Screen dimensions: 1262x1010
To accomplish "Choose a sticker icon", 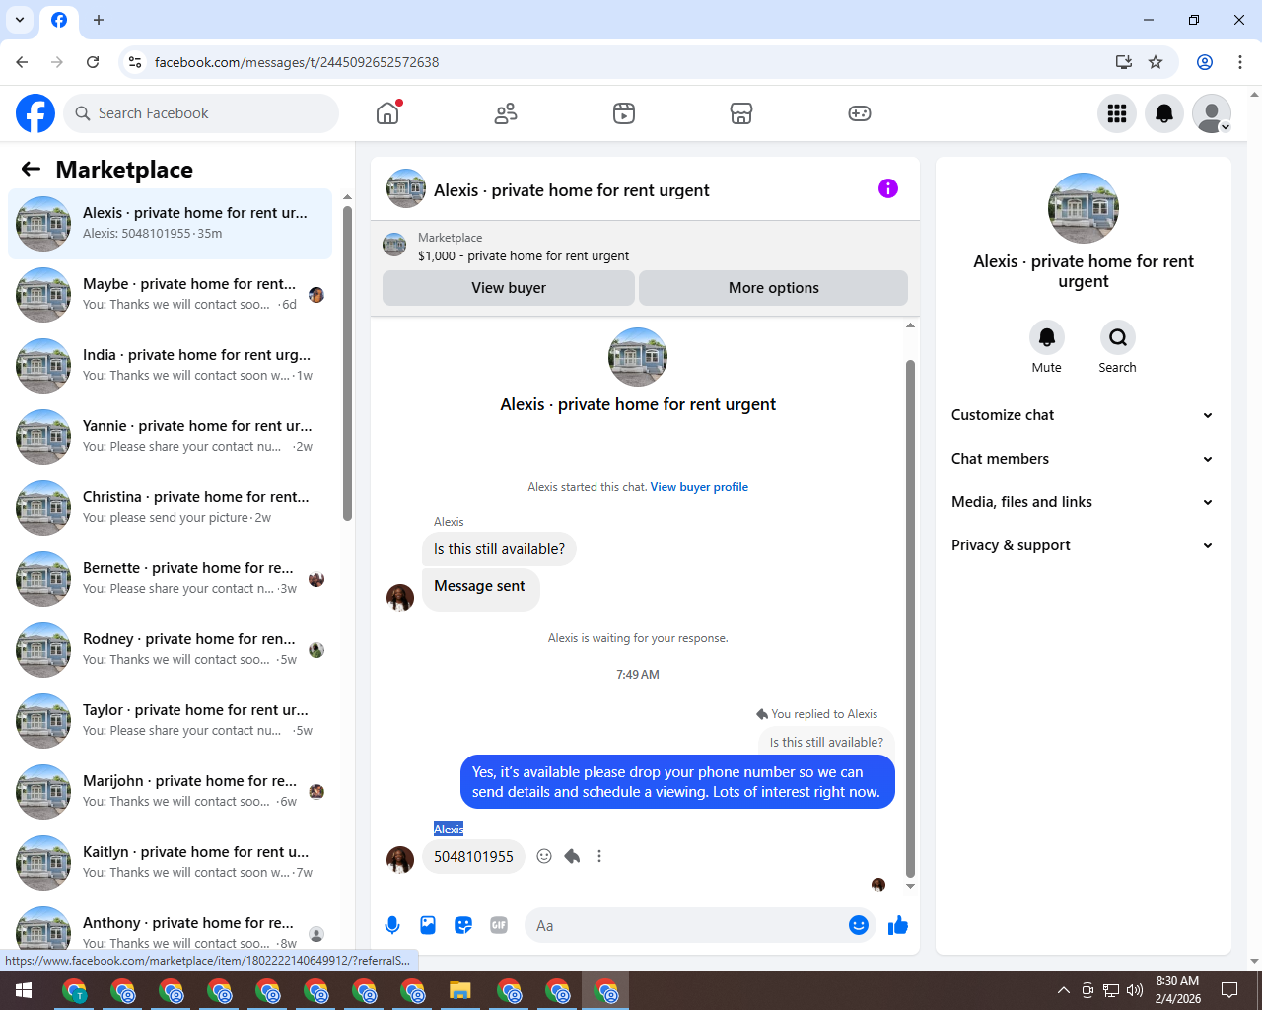I will 463,925.
